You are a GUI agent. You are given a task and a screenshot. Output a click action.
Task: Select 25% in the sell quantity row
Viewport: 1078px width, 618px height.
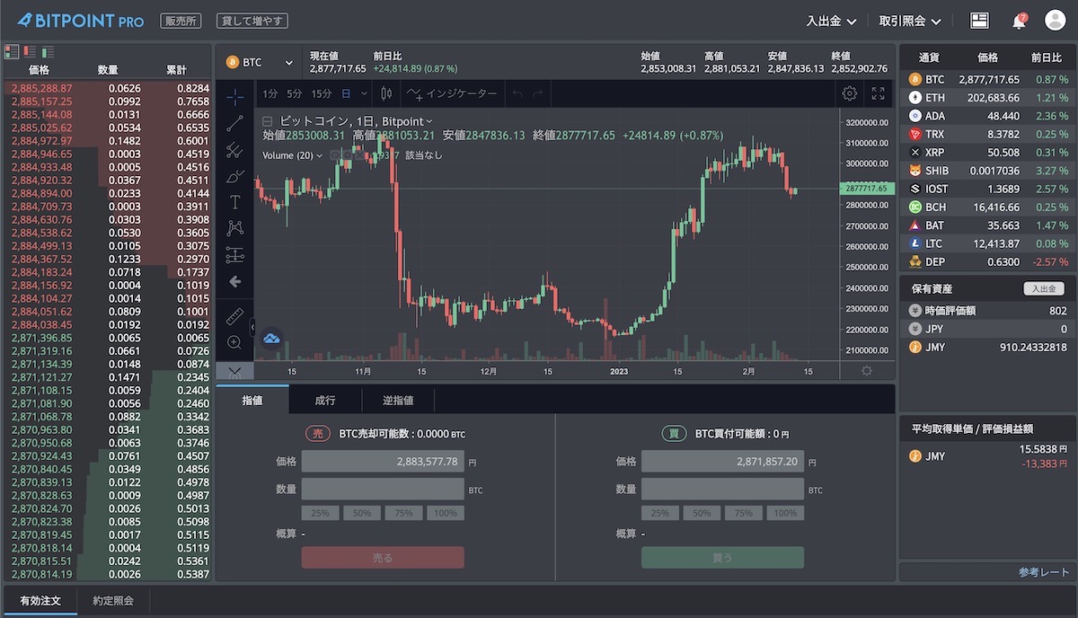click(x=322, y=513)
